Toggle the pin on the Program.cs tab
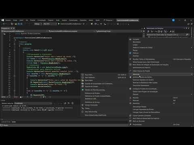 pyautogui.click(x=11, y=28)
